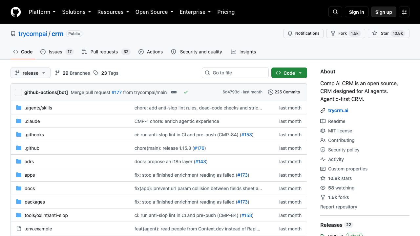
Task: Click the commit status green checkmark
Action: (186, 92)
